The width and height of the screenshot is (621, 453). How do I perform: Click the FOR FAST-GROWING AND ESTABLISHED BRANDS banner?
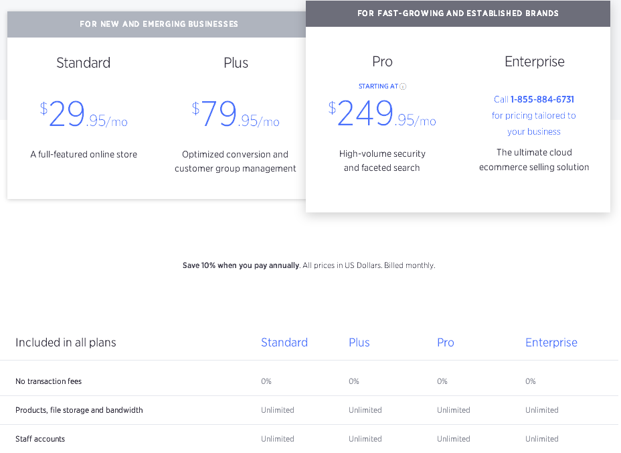[458, 13]
